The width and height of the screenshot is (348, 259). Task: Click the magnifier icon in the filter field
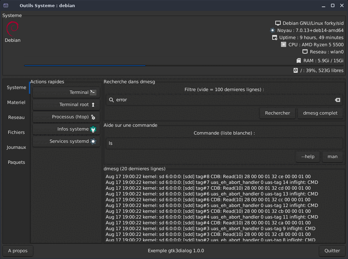[111, 100]
